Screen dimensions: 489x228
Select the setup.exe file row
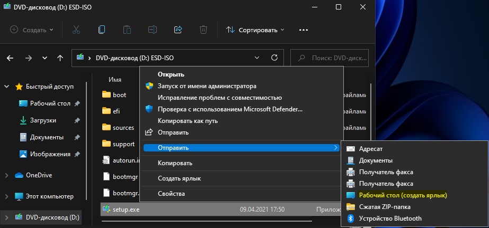click(x=221, y=210)
